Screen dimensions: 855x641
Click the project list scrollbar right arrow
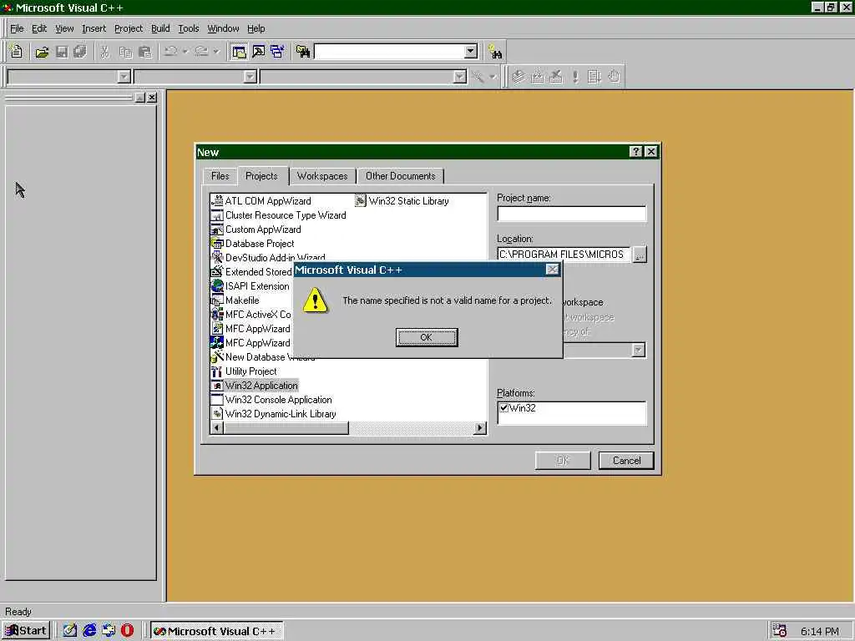480,428
